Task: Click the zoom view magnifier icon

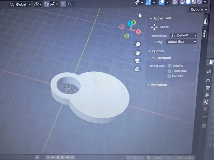Action: tap(138, 44)
